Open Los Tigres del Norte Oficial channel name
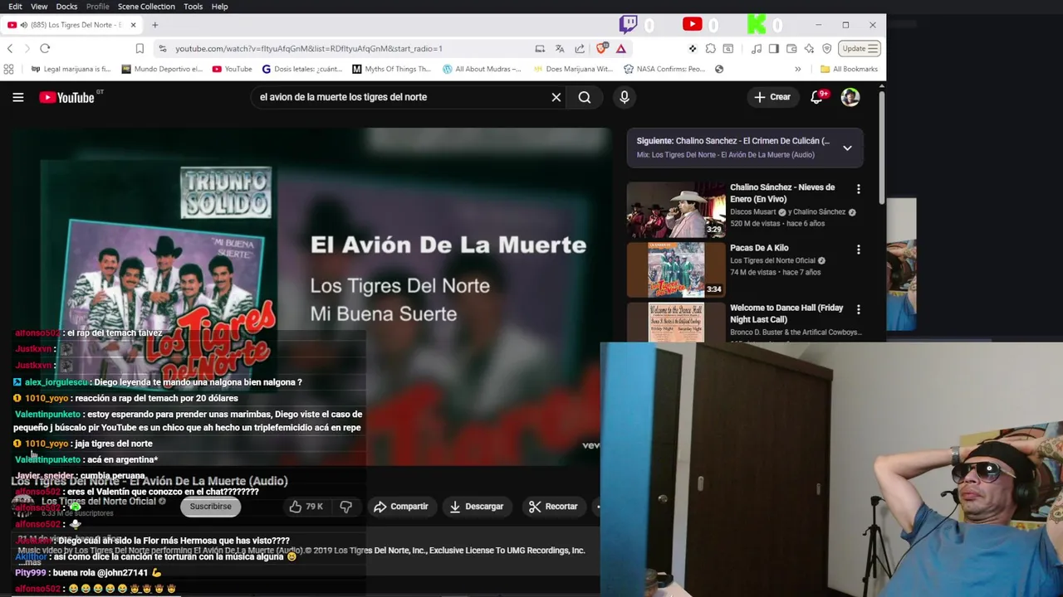1063x597 pixels. 99,502
